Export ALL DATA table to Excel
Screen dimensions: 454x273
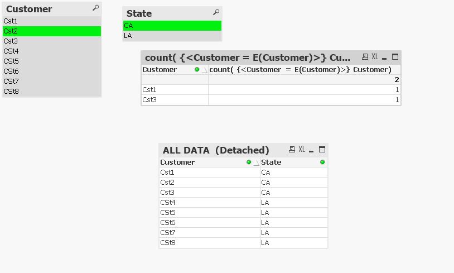pyautogui.click(x=302, y=150)
